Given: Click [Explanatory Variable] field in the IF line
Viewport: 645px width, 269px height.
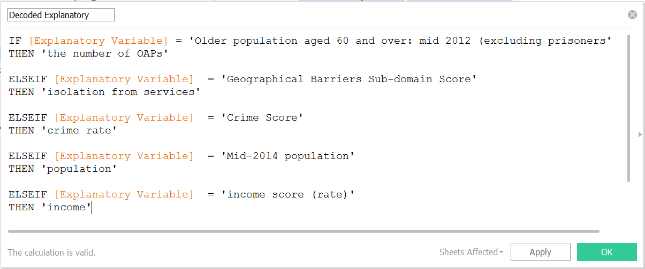Looking at the screenshot, I should click(x=98, y=41).
